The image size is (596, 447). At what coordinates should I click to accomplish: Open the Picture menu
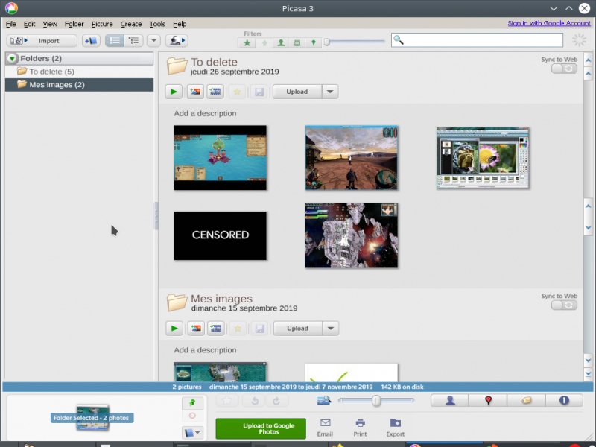click(102, 24)
